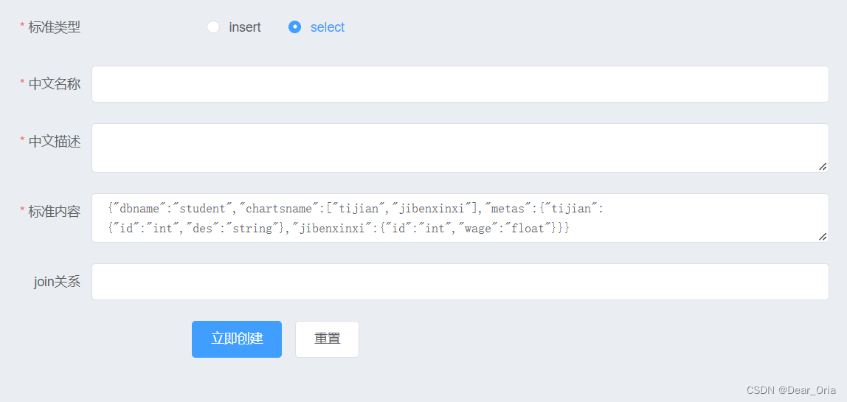The height and width of the screenshot is (402, 847).
Task: Click the 标准类型 label
Action: pyautogui.click(x=54, y=27)
